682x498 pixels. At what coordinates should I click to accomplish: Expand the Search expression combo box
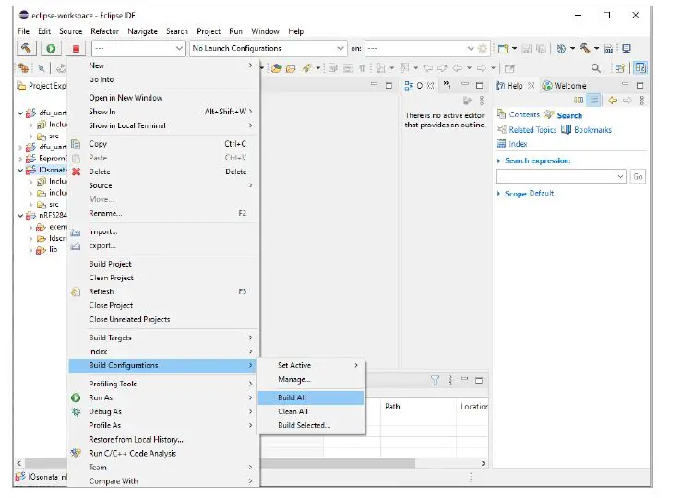click(620, 176)
